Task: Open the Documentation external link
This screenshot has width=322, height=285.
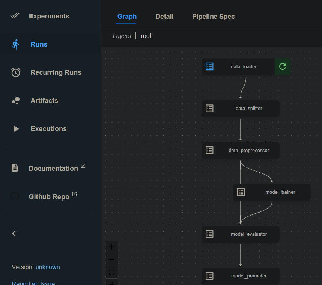Action: point(53,168)
